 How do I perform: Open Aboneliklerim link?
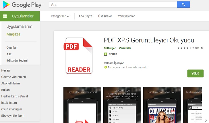click(10, 84)
